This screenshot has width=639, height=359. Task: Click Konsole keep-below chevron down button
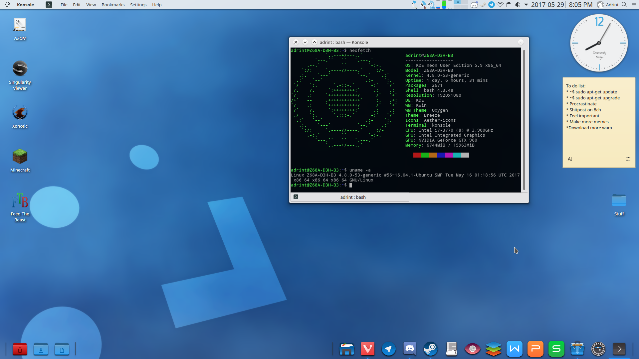305,42
